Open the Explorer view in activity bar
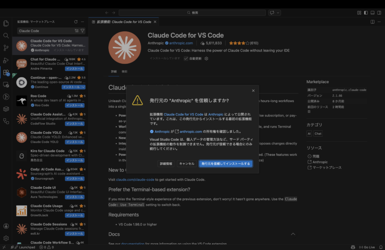Image resolution: width=385 pixels, height=250 pixels. coord(6,23)
